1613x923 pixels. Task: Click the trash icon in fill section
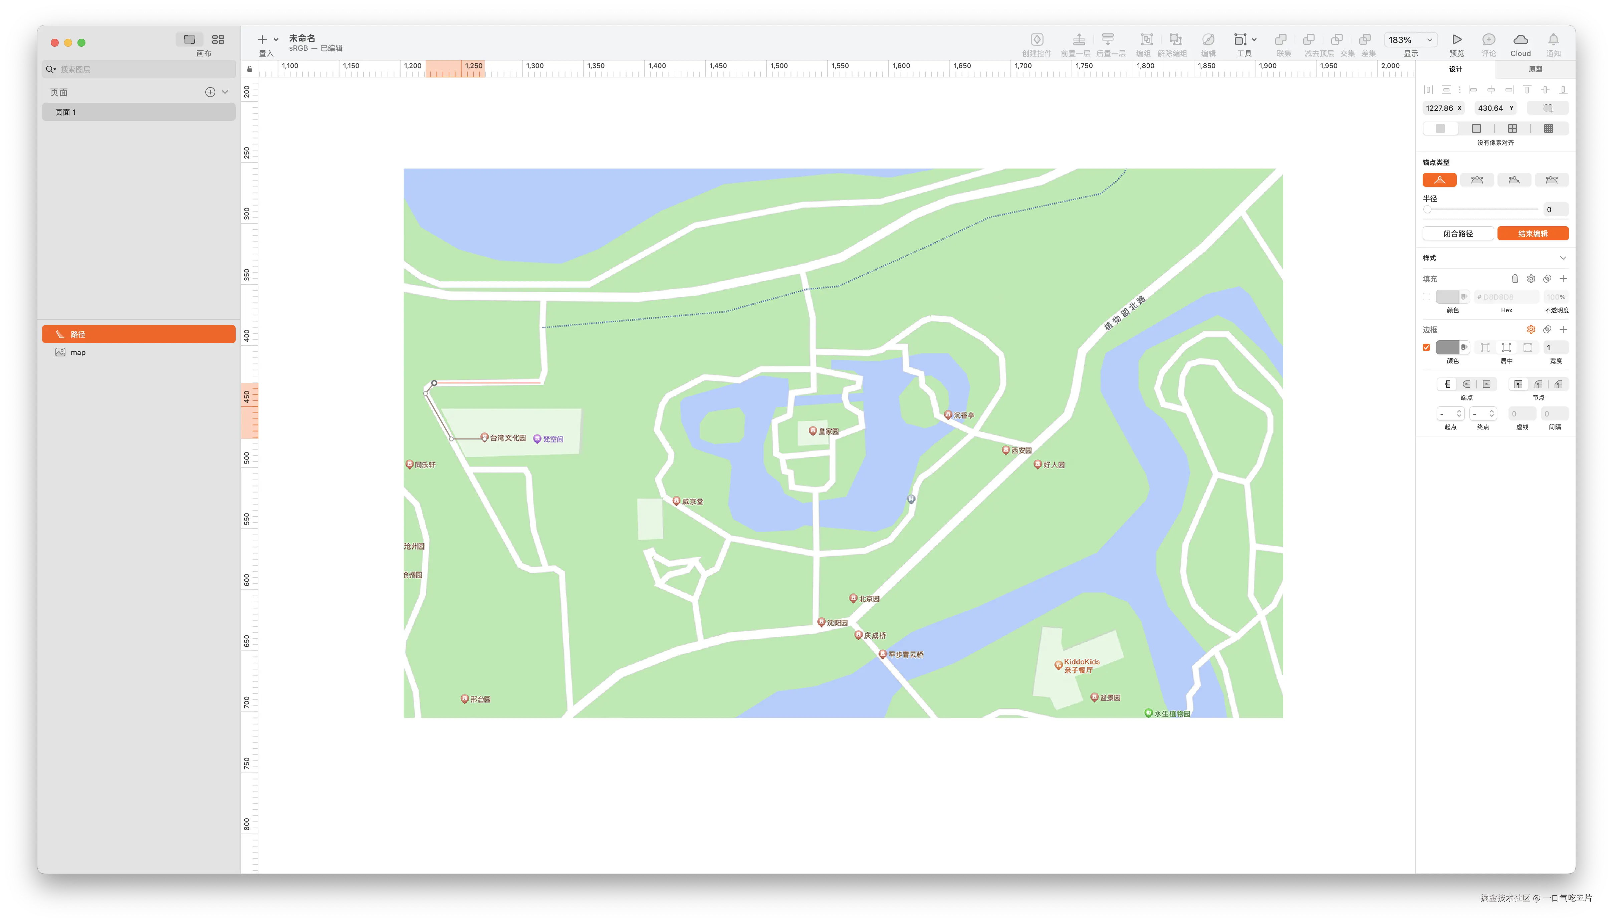(1515, 279)
